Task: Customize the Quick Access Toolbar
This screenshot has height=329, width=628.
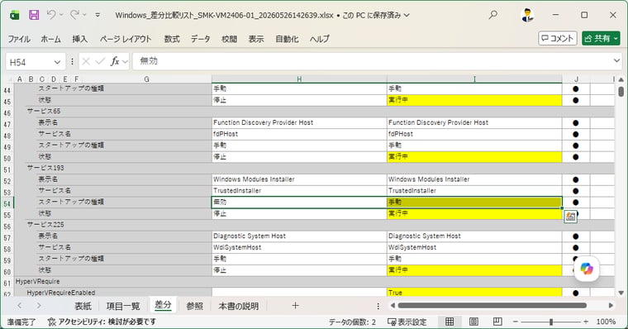Action: pyautogui.click(x=98, y=15)
